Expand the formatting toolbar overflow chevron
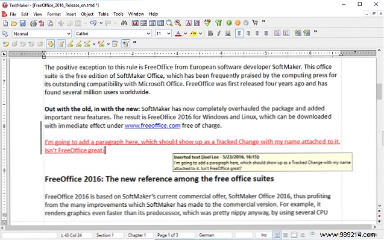The width and height of the screenshot is (384, 240). (x=315, y=31)
